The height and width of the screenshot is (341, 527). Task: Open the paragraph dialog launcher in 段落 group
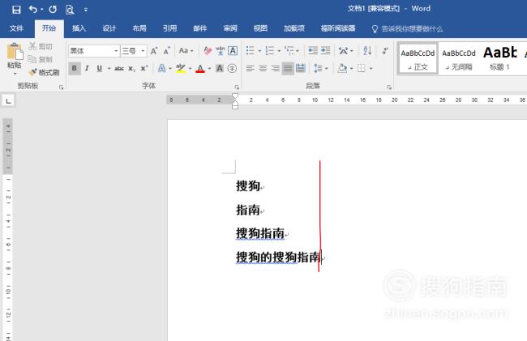pos(389,87)
